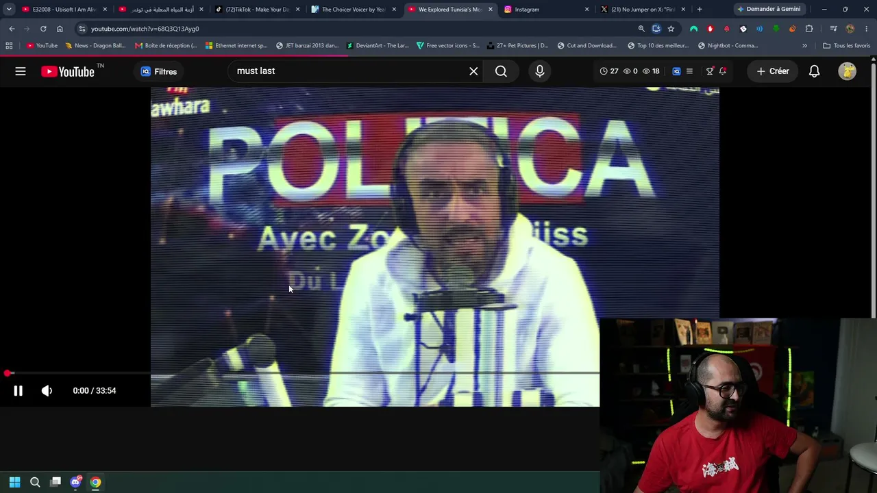Open the apps grid in bookmarks bar

pos(9,46)
